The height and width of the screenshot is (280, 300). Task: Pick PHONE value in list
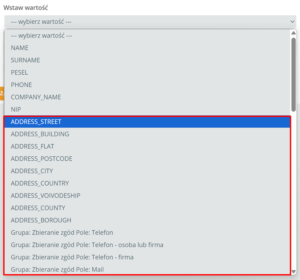coord(21,85)
